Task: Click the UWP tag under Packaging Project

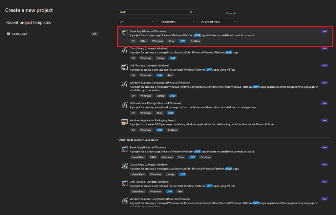Action: tap(159, 130)
